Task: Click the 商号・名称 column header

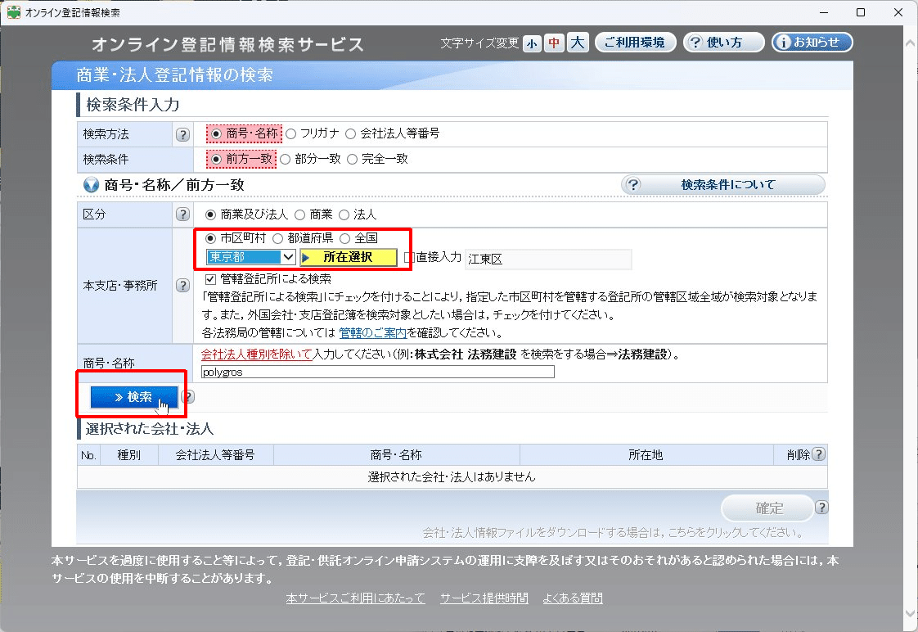Action: pos(396,455)
